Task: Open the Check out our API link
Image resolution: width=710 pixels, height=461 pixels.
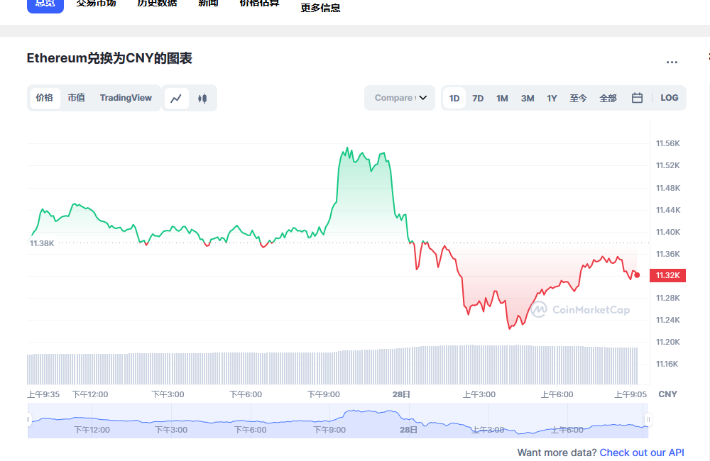Action: click(x=642, y=452)
